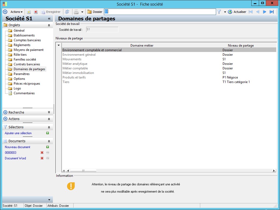The image size is (280, 210).
Task: Click the Enregistrer button
Action: coord(51,12)
